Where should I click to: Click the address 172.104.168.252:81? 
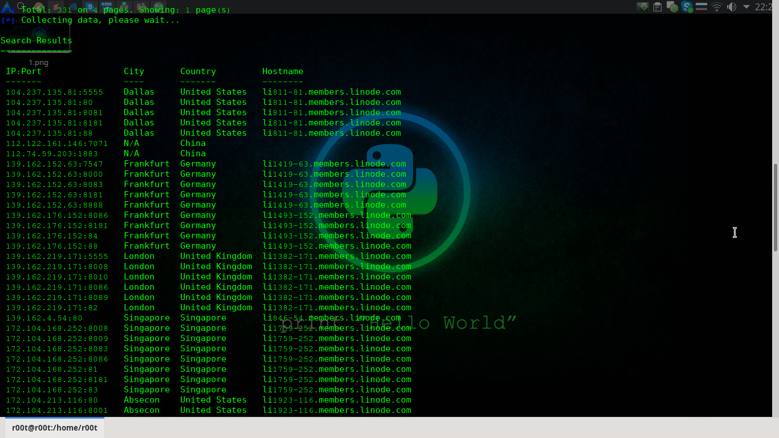coord(52,369)
